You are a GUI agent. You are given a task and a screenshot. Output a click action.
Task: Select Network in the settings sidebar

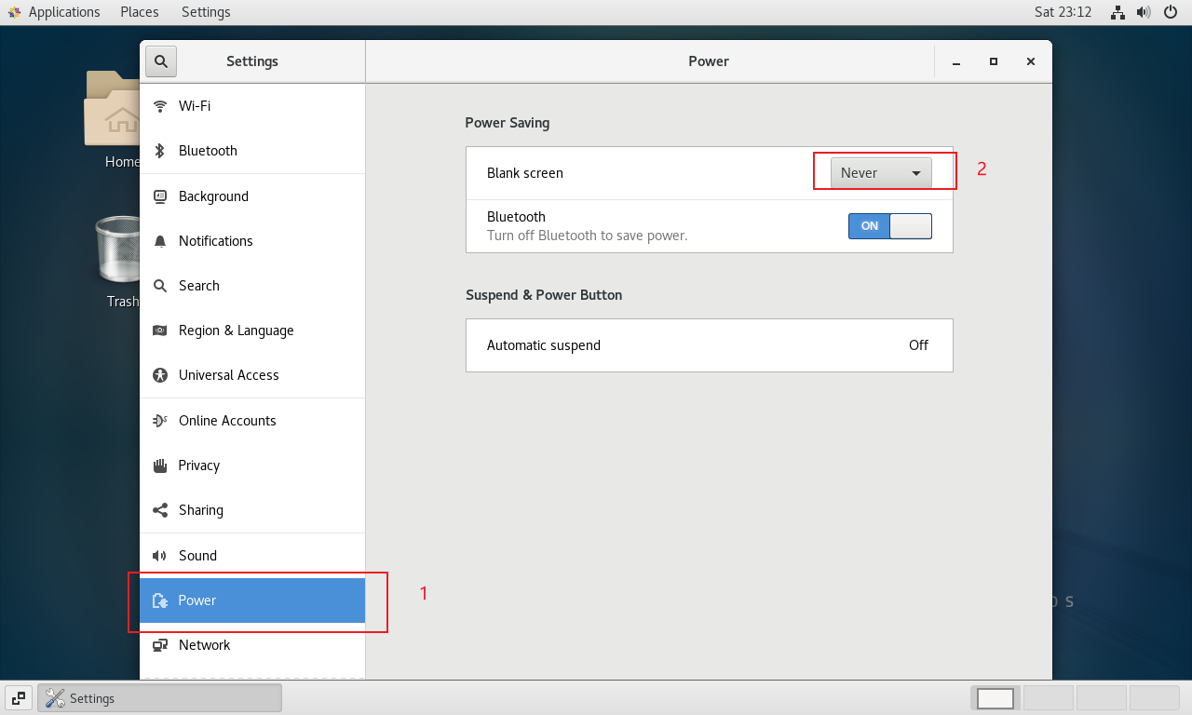click(204, 645)
